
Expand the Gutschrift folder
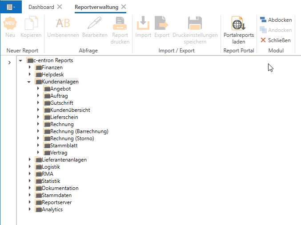pos(38,103)
